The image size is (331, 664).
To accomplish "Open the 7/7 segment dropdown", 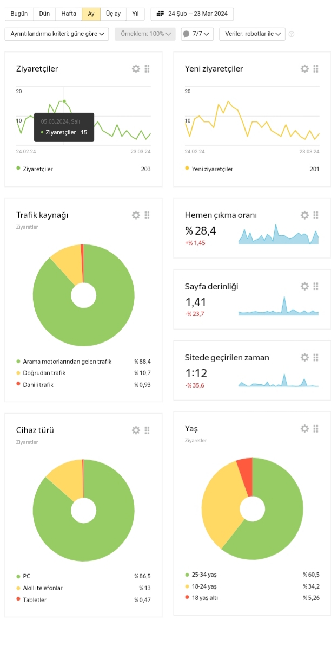I will pyautogui.click(x=197, y=34).
